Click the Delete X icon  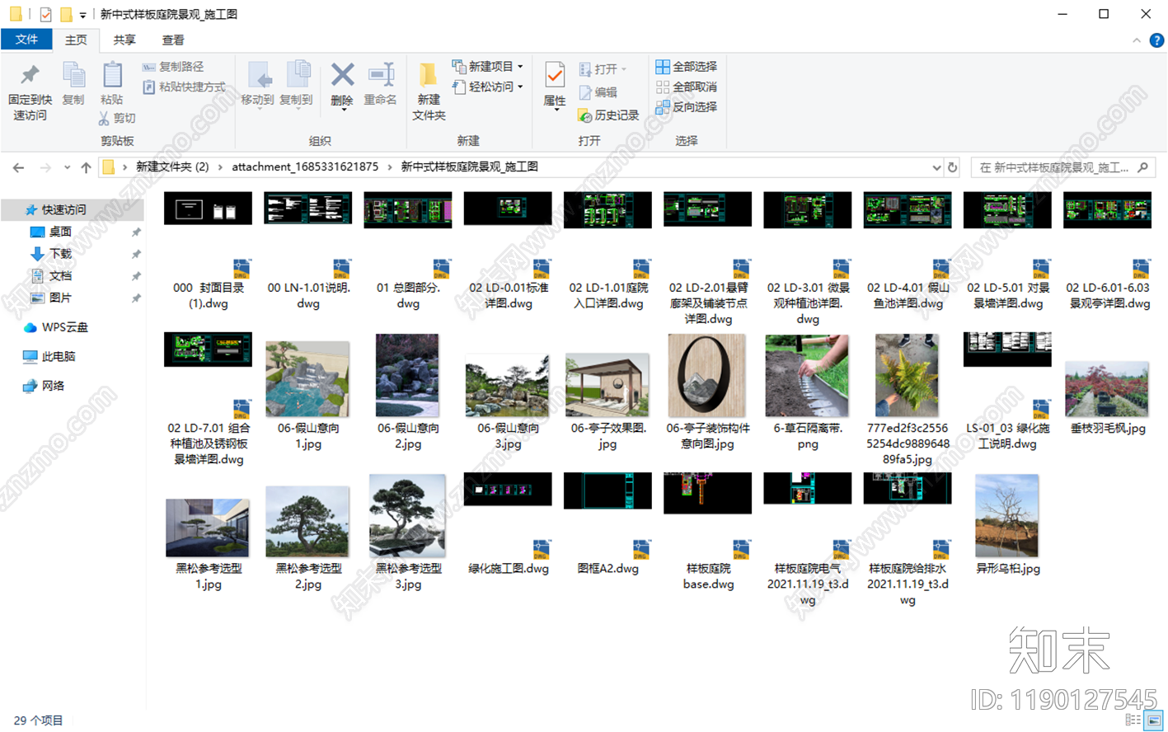point(342,76)
